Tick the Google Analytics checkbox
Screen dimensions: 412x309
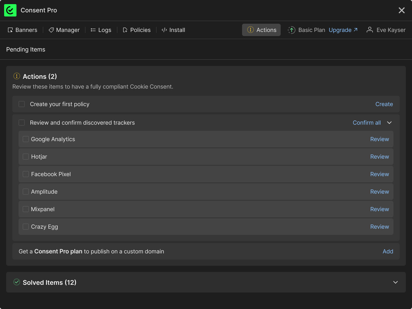pyautogui.click(x=26, y=139)
